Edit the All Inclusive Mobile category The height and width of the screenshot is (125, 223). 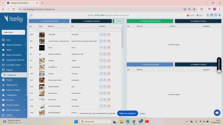[101, 106]
